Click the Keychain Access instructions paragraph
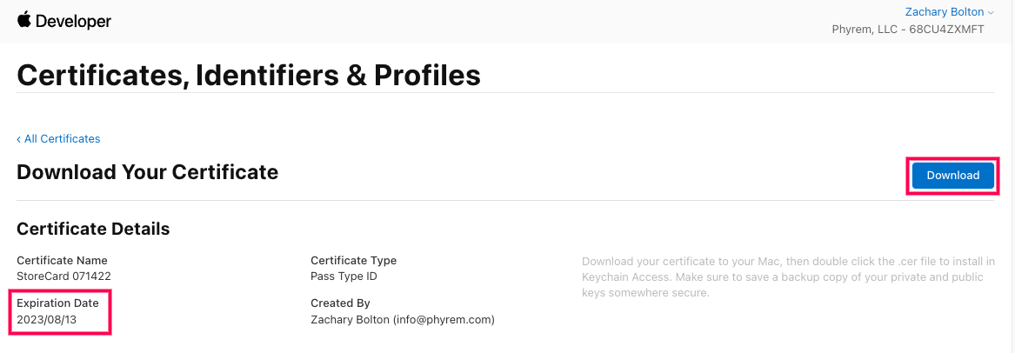 [x=783, y=277]
